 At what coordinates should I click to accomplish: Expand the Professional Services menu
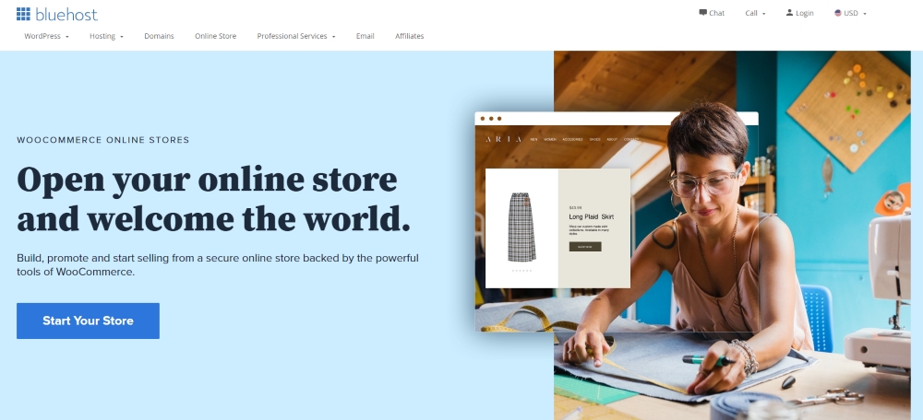tap(296, 36)
